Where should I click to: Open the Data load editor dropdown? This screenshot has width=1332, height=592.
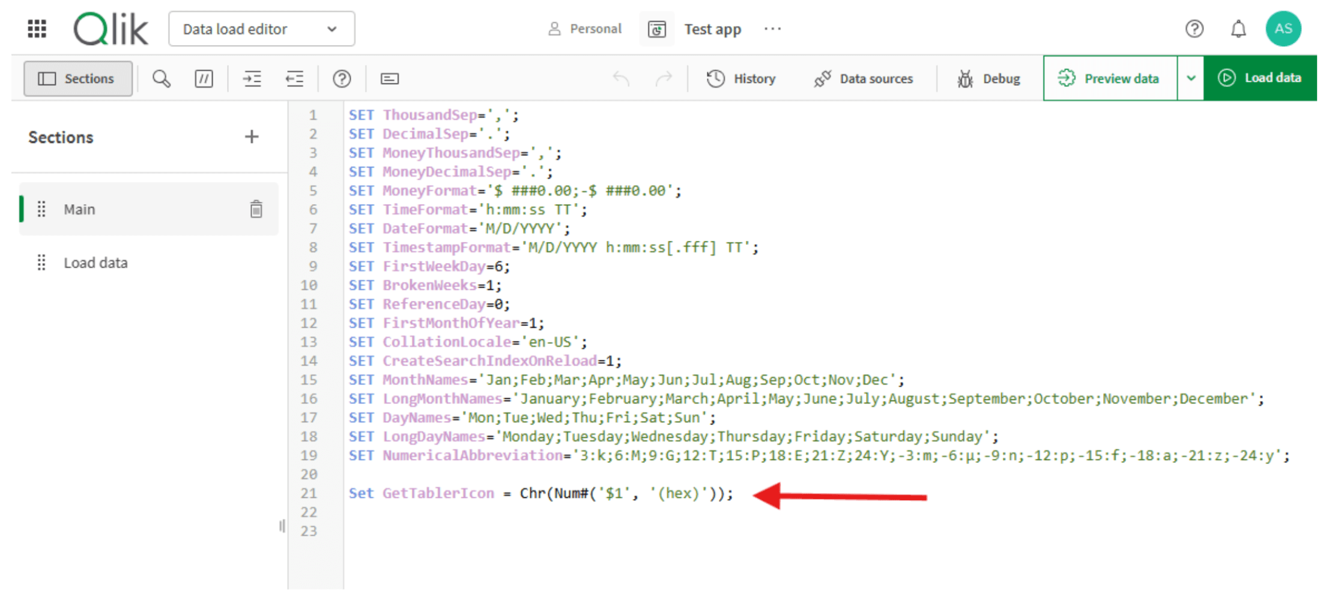[x=261, y=29]
